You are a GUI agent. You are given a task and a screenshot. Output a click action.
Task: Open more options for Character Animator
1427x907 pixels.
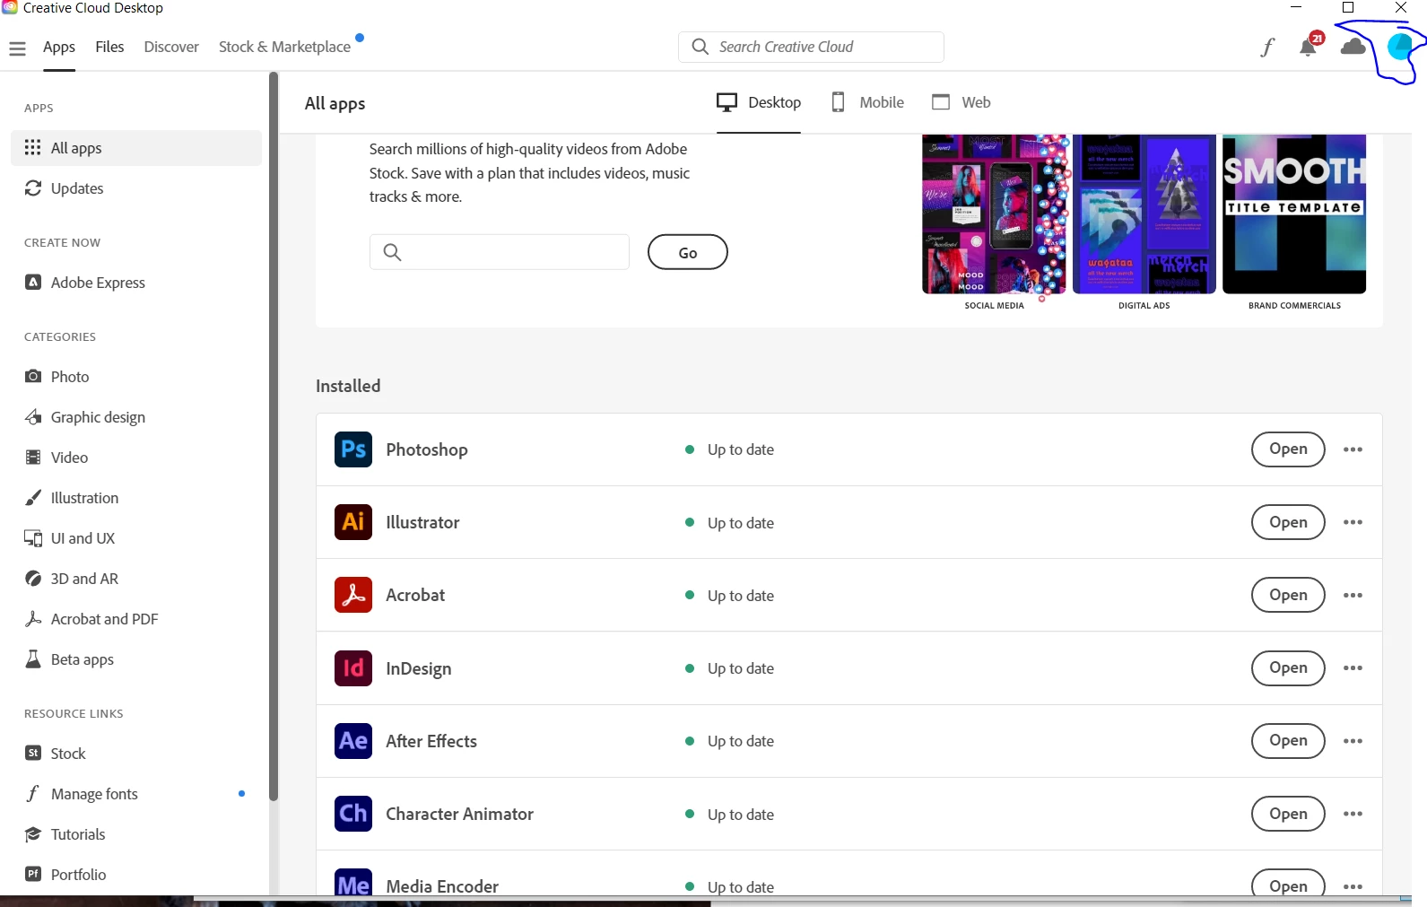pyautogui.click(x=1353, y=814)
